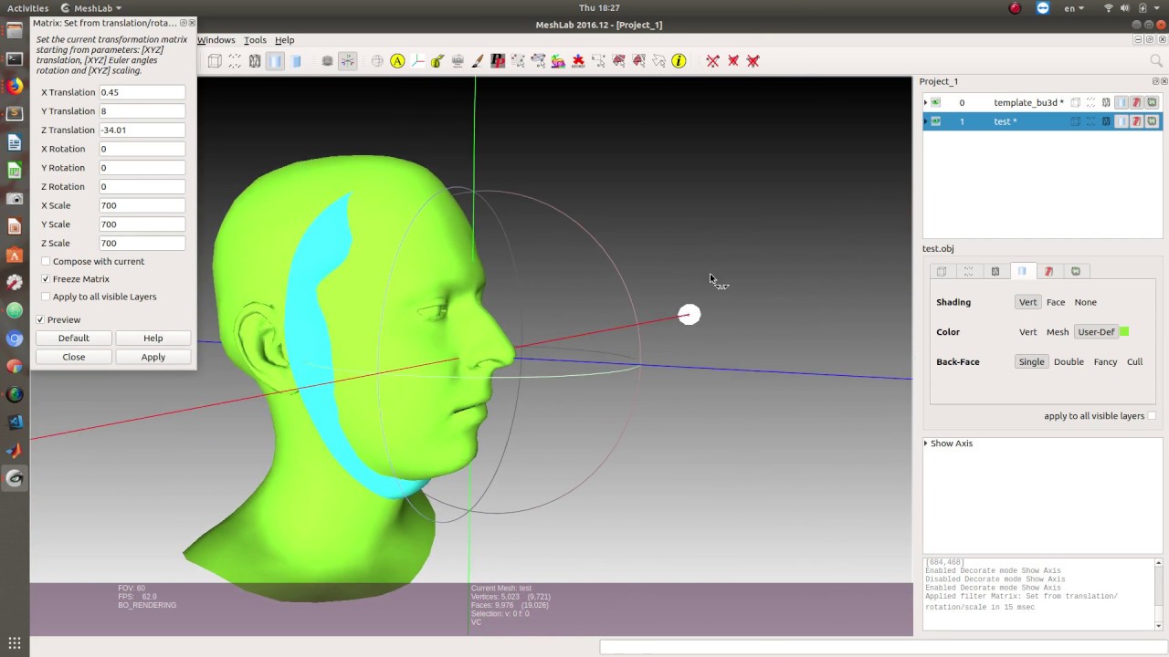Check 'apply to all visible layers' in render panel
The height and width of the screenshot is (657, 1169).
pyautogui.click(x=1153, y=415)
